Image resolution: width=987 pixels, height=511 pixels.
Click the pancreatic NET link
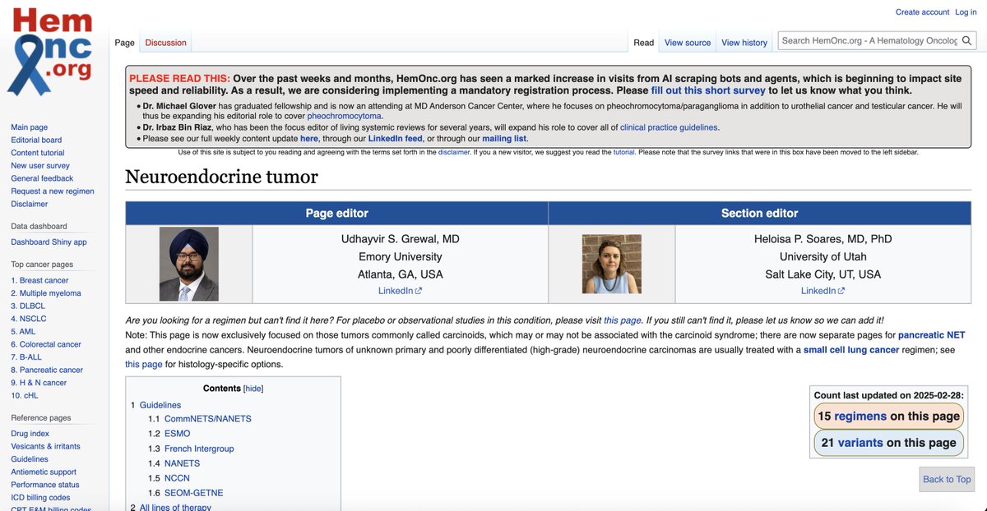(x=931, y=335)
